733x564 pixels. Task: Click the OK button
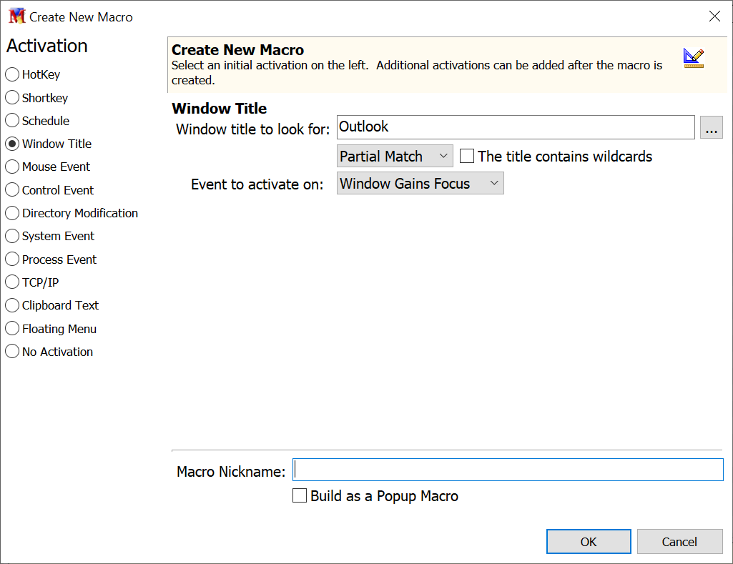point(588,542)
